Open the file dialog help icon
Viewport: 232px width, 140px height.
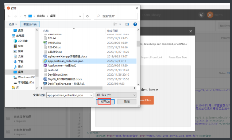pyautogui.click(x=135, y=24)
